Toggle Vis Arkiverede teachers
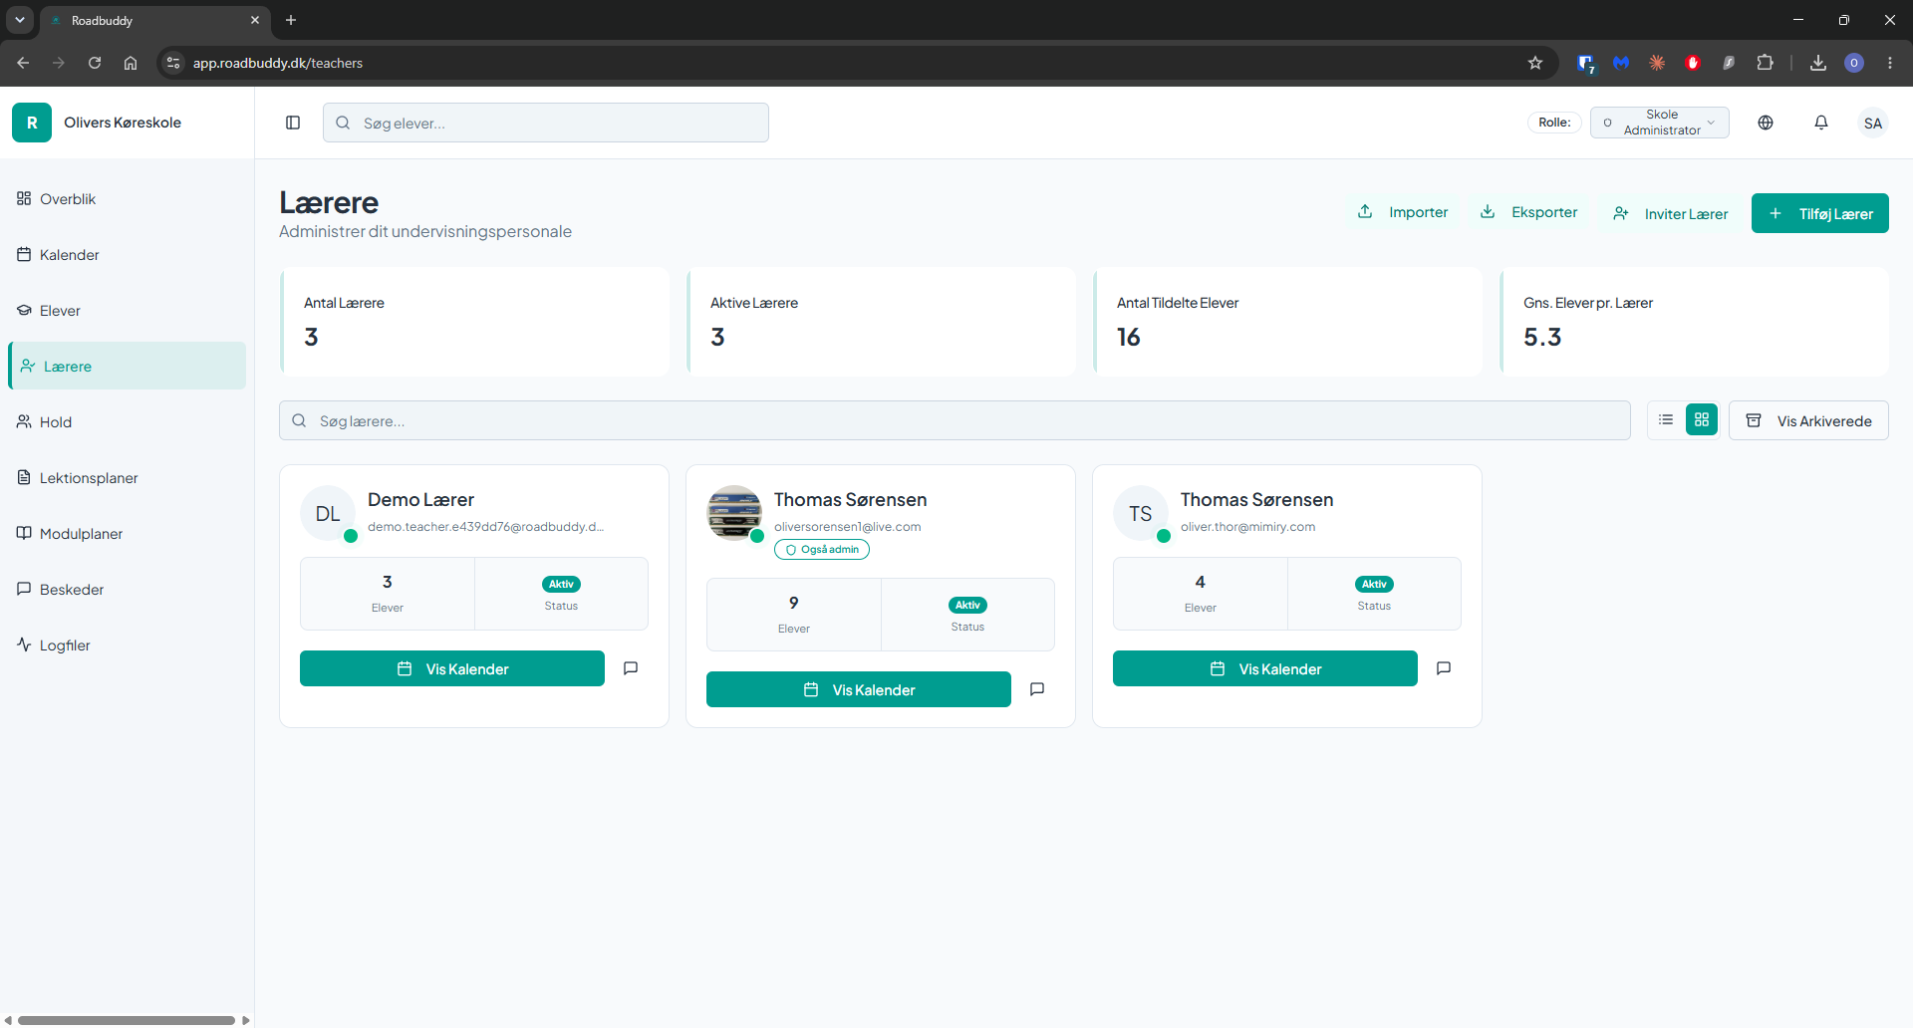 click(1808, 420)
